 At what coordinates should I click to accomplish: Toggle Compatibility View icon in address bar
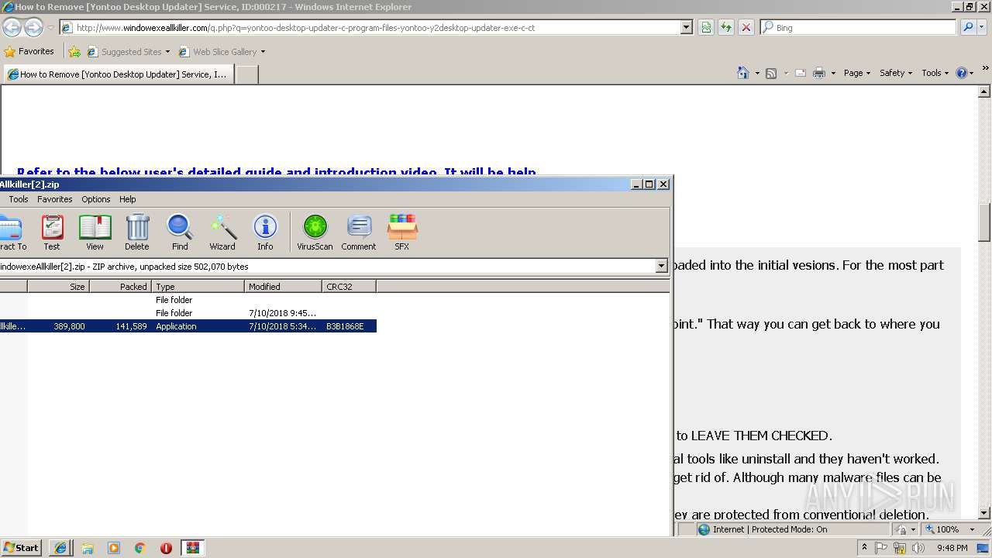pos(706,27)
